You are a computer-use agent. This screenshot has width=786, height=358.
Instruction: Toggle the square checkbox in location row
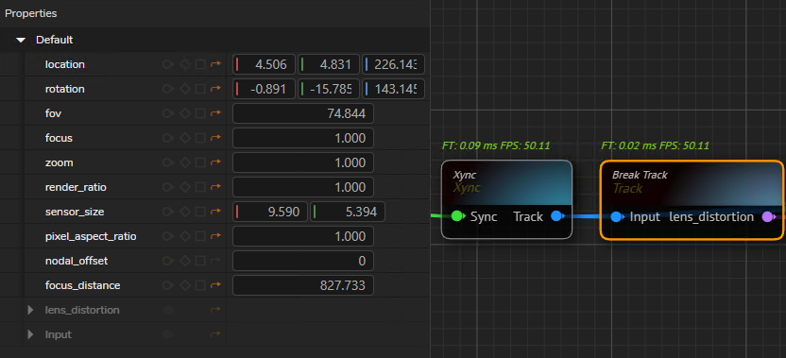click(200, 64)
